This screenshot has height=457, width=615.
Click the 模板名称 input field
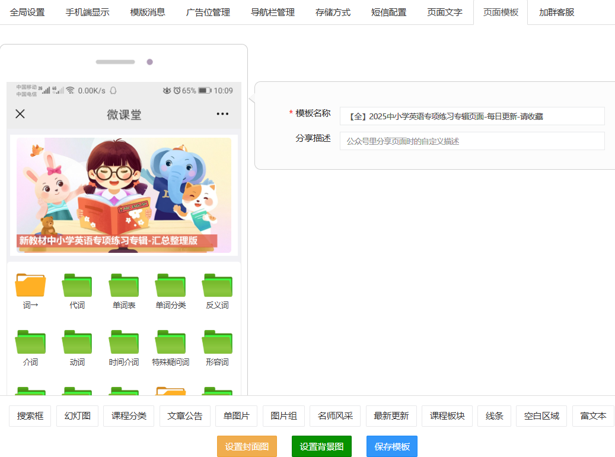[471, 116]
